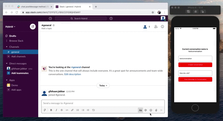
Task: Open Chrome profile avatar
Action: 159,12
